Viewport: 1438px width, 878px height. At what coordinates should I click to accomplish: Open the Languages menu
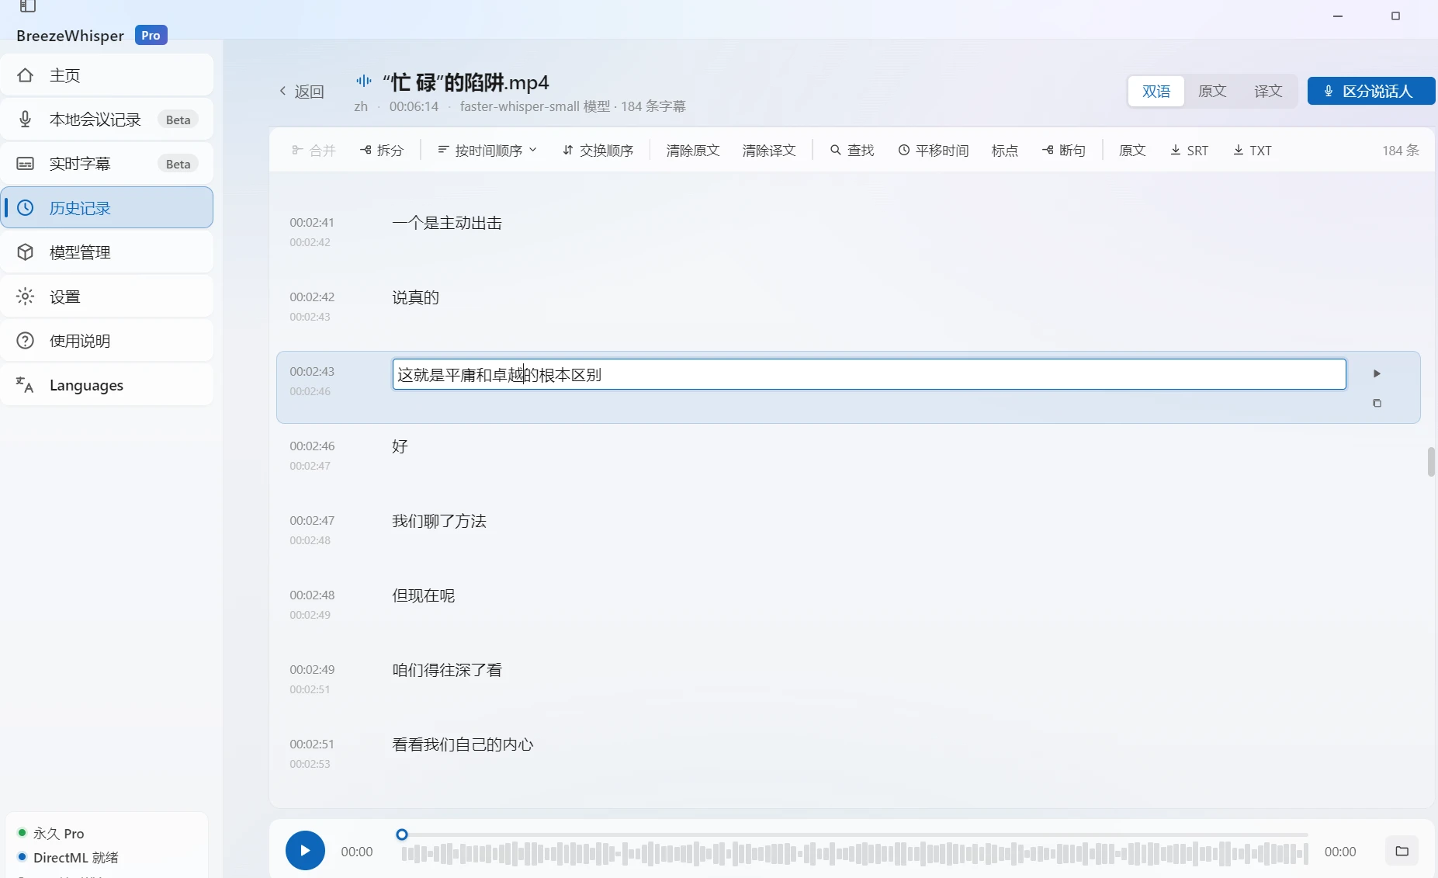(107, 385)
